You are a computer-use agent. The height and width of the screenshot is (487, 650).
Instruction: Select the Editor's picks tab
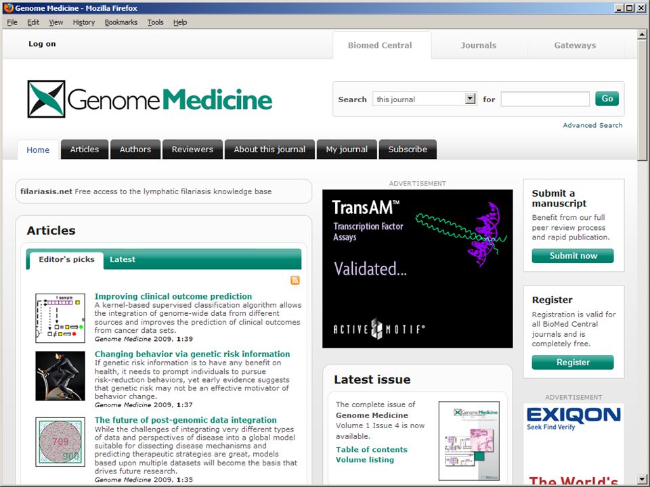[66, 260]
